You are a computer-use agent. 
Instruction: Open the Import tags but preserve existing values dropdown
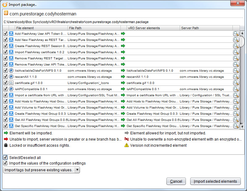tap(41, 170)
